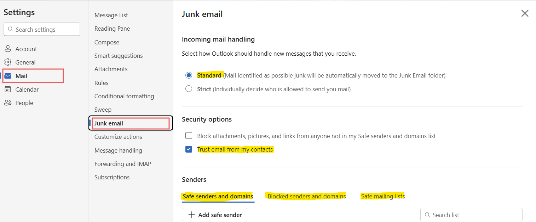
Task: Open Smart suggestions settings
Action: click(119, 56)
